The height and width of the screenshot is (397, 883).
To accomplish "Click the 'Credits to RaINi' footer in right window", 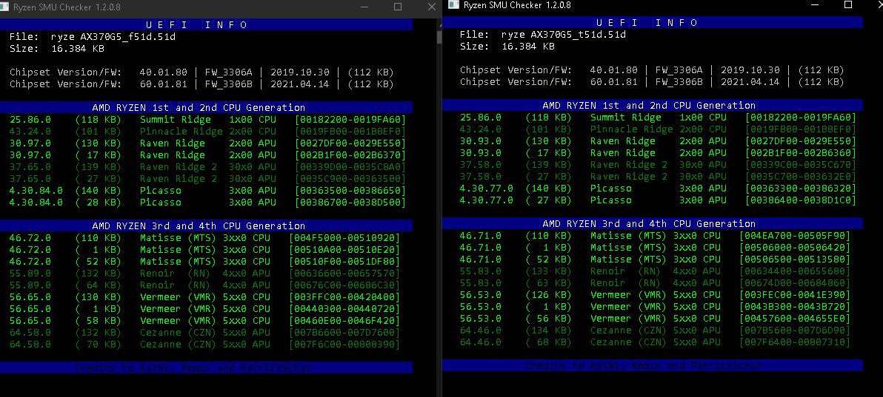I will point(643,366).
